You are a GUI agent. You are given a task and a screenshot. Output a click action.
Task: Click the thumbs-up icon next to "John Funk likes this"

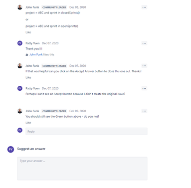pyautogui.click(x=27, y=54)
